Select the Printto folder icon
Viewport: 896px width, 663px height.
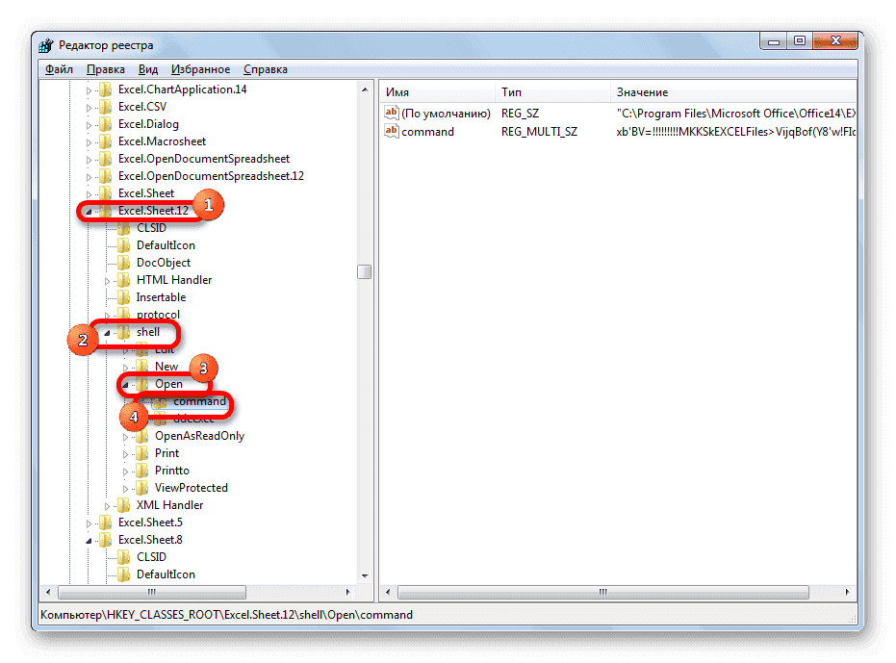coord(142,471)
